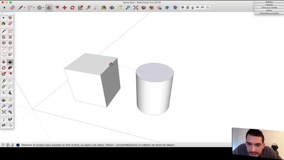Click Send to LayOut icon
The width and height of the screenshot is (284, 160).
[x=159, y=8]
